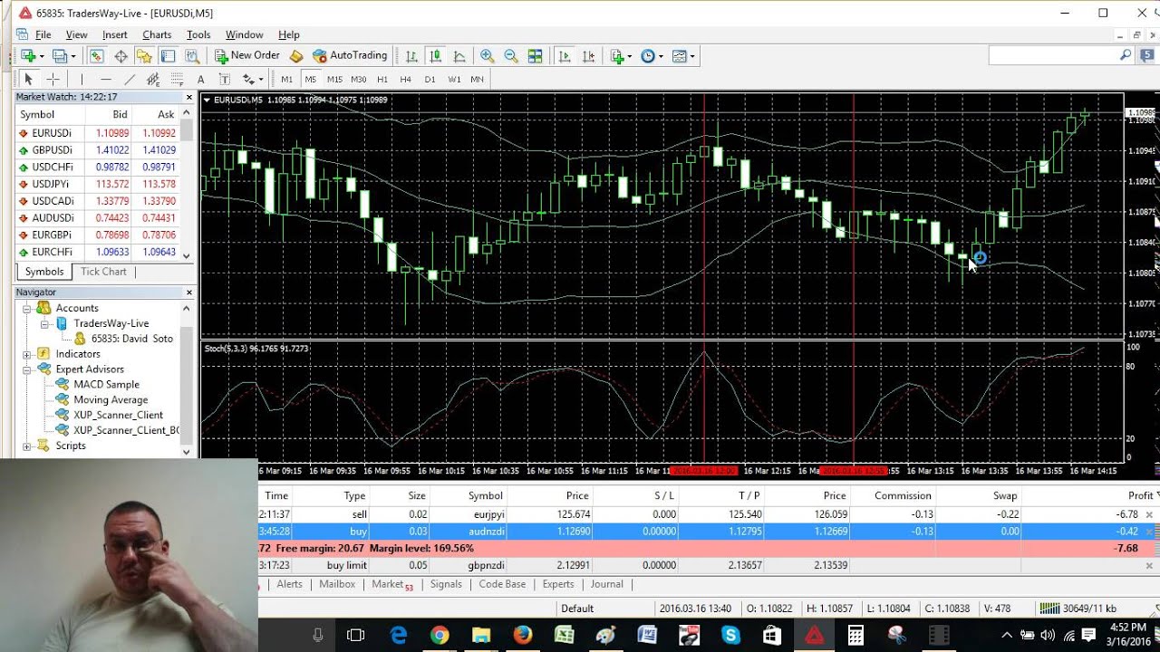Open the periods clock dropdown
The height and width of the screenshot is (652, 1160).
[x=652, y=55]
